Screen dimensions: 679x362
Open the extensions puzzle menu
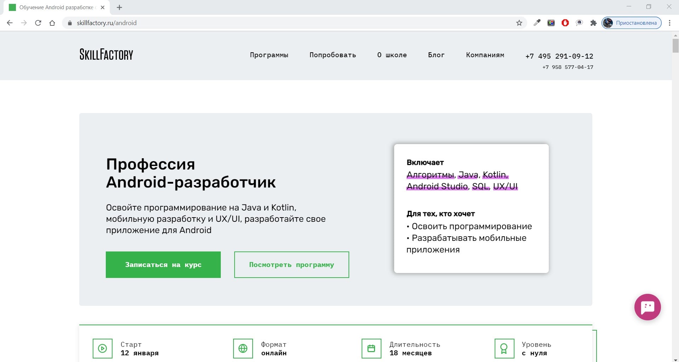point(593,23)
